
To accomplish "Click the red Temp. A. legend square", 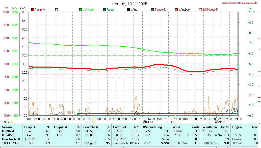I will [x=33, y=10].
